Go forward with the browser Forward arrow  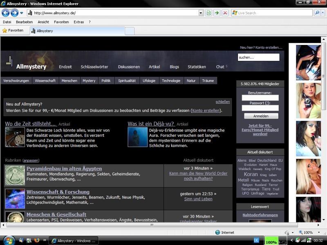pos(14,13)
